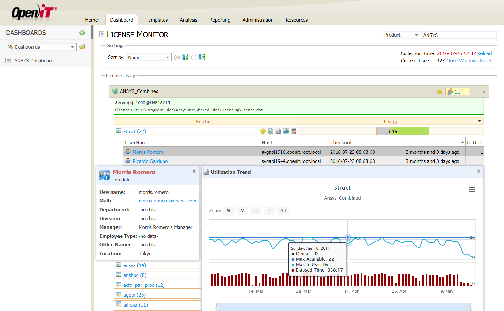This screenshot has height=311, width=504.
Task: Add a new dashboard with the green plus icon
Action: pos(82,33)
